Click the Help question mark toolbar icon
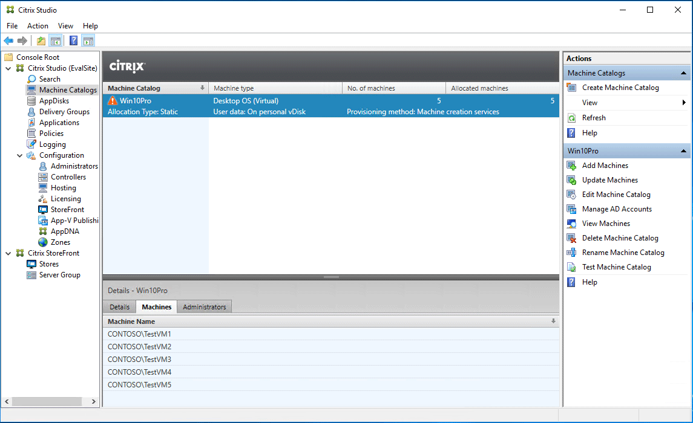 pyautogui.click(x=73, y=40)
